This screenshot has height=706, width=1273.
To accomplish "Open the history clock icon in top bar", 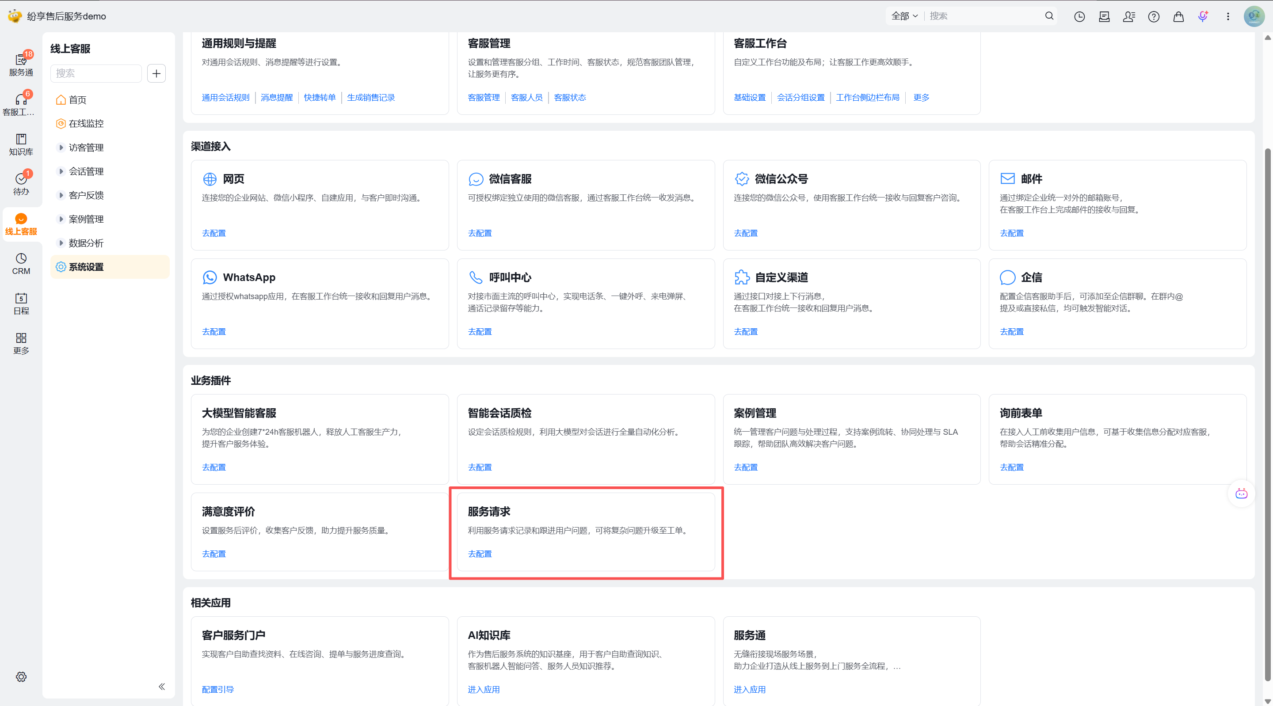I will [x=1079, y=16].
